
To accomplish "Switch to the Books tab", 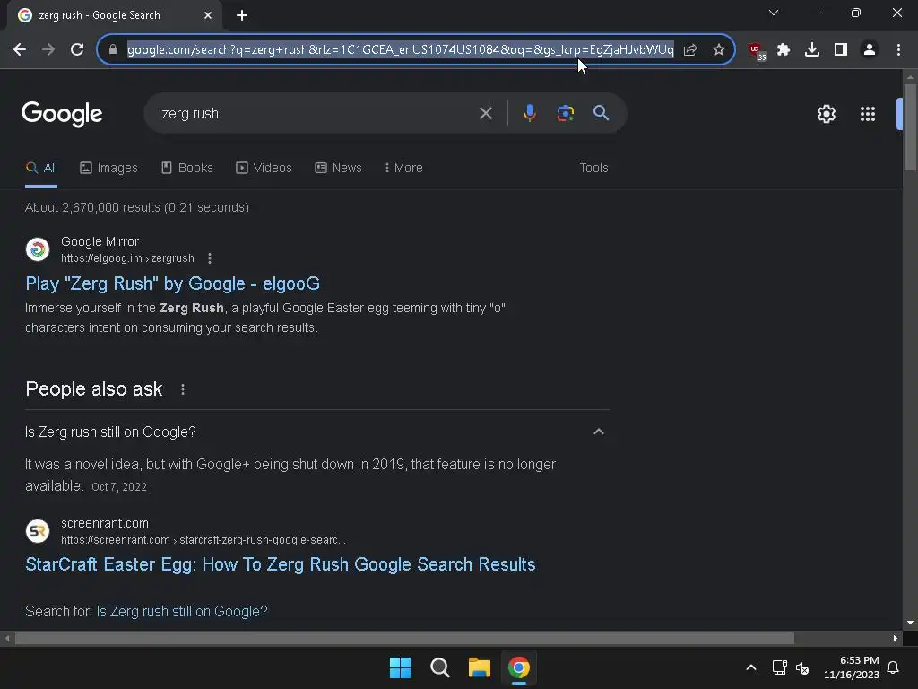I will [x=187, y=168].
